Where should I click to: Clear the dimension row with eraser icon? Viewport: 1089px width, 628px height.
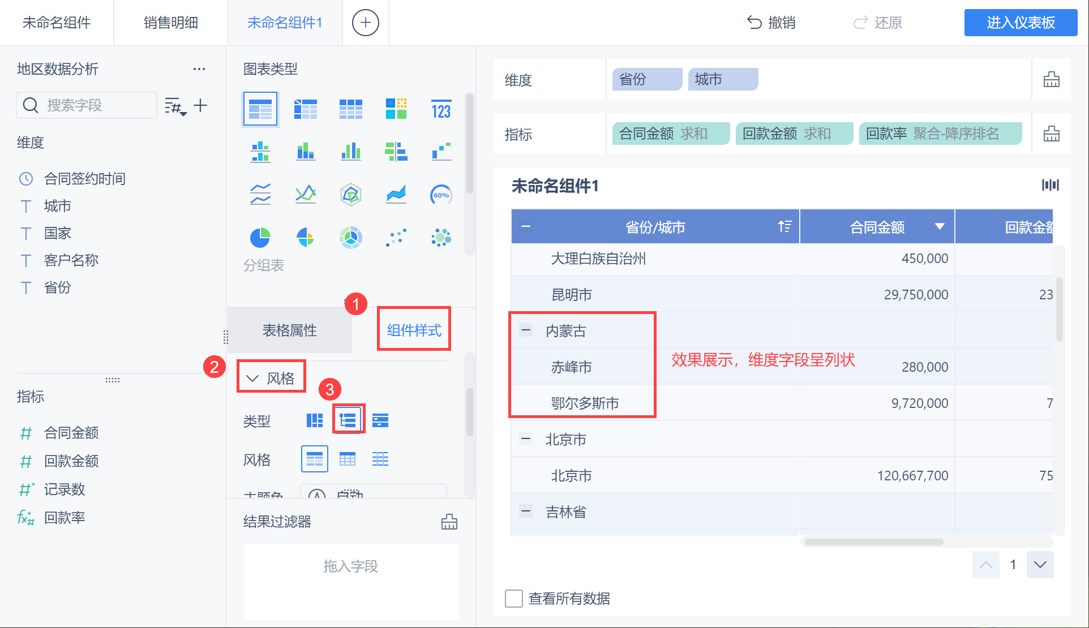pyautogui.click(x=1051, y=80)
